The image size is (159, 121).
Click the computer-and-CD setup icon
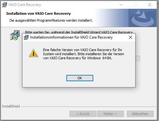(15, 35)
